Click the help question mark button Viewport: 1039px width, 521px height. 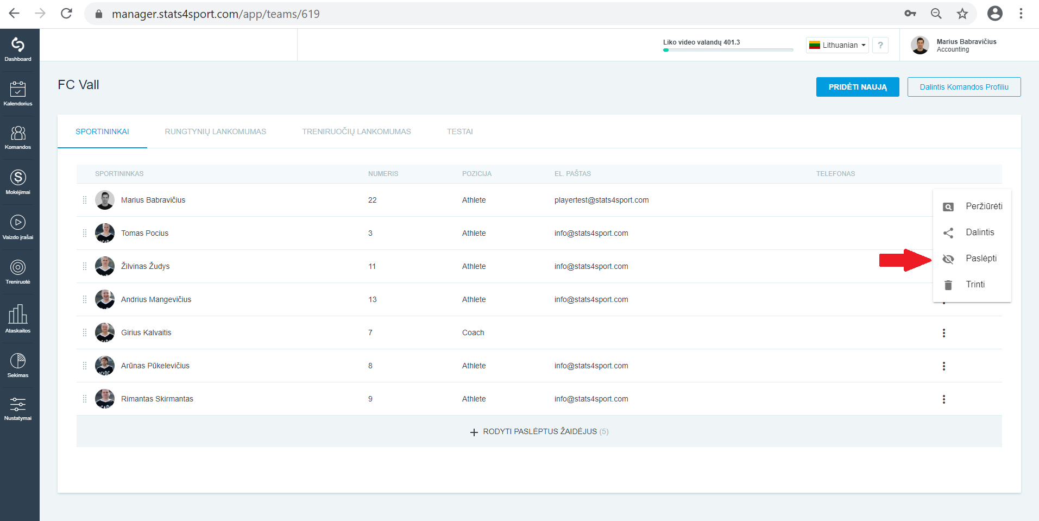(x=880, y=45)
